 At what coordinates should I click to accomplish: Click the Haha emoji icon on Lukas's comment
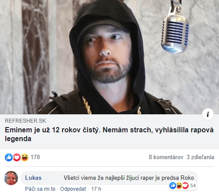[179, 186]
